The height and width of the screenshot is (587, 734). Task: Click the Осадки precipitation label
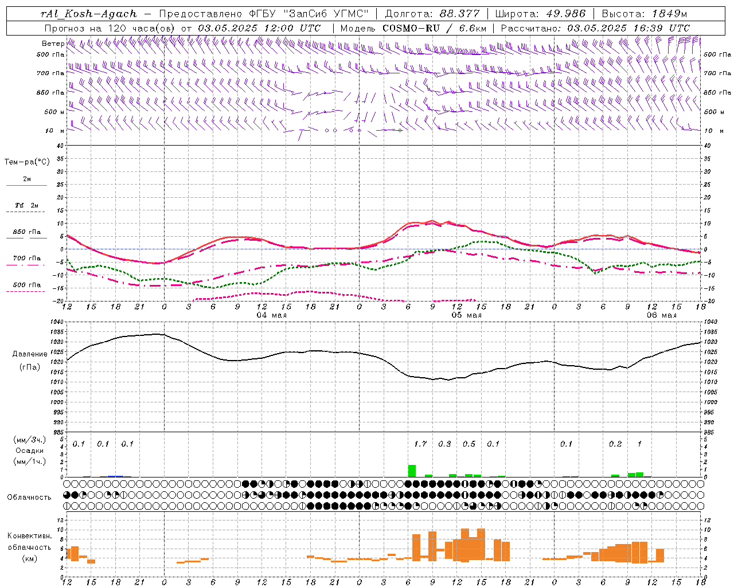click(x=30, y=451)
